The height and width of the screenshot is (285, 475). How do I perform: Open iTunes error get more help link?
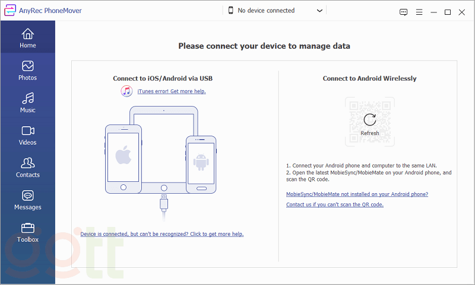[x=172, y=91]
